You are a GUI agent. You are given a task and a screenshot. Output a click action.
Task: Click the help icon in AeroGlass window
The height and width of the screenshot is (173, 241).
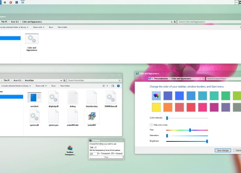coord(119,86)
